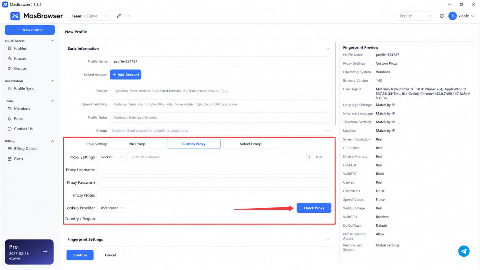Open Roles in sidebar
This screenshot has width=480, height=270.
19,119
